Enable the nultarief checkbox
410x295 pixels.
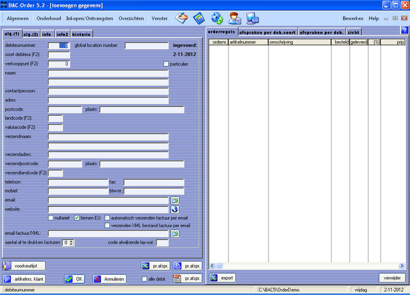tap(51, 218)
